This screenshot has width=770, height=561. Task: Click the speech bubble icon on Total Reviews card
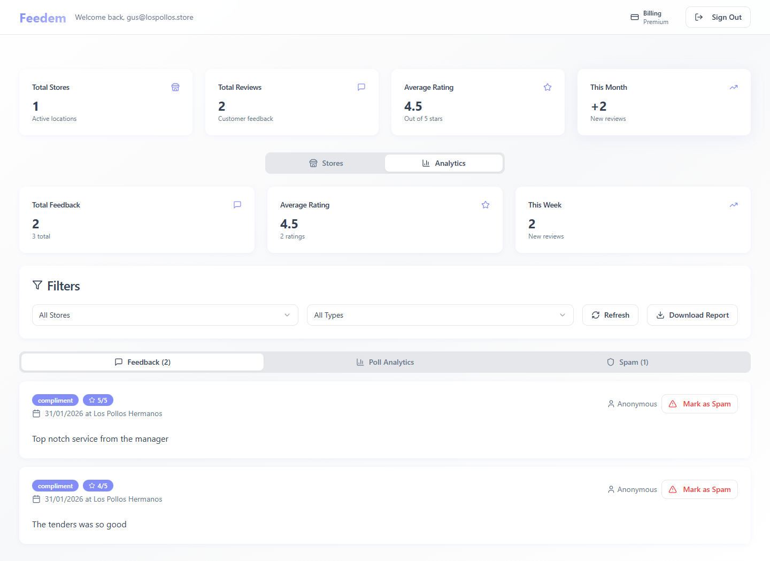(361, 87)
